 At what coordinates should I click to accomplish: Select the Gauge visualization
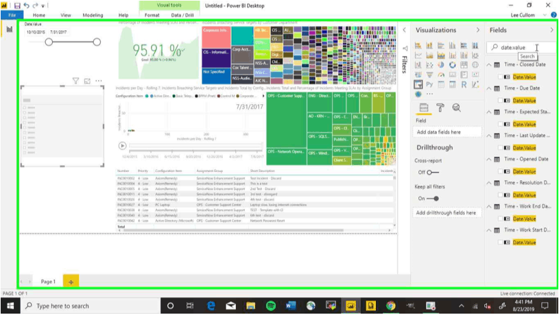tap(441, 75)
